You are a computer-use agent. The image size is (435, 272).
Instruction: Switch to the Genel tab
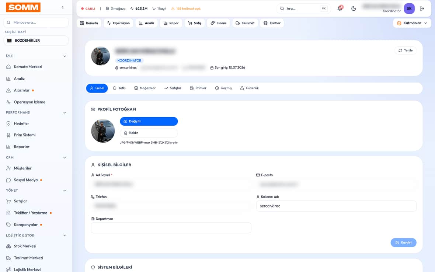click(97, 88)
